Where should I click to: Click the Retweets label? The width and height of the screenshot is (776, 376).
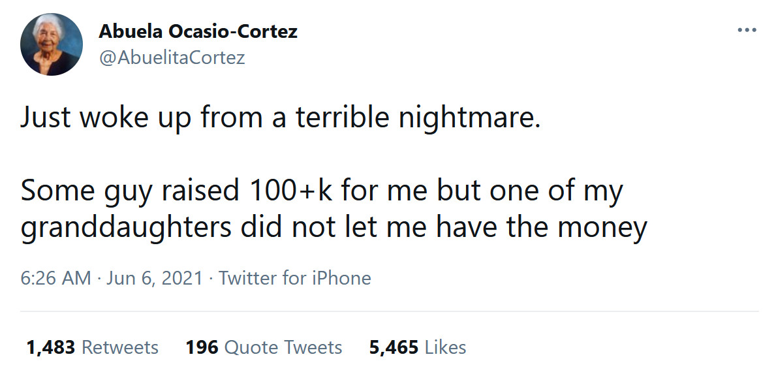pos(119,347)
